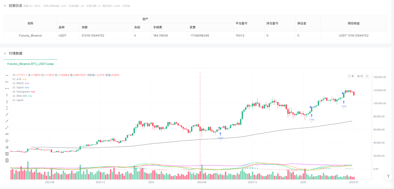This screenshot has height=189, width=394.
Task: Collapse the 回测日志 section
Action: [5, 5]
